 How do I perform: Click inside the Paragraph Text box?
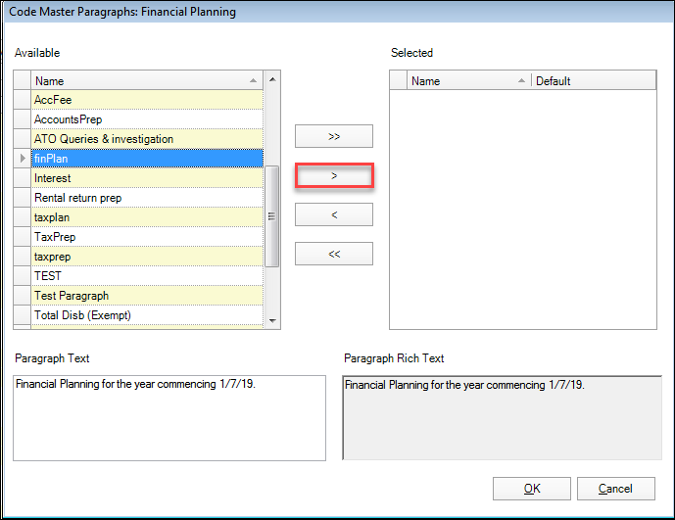pyautogui.click(x=169, y=417)
